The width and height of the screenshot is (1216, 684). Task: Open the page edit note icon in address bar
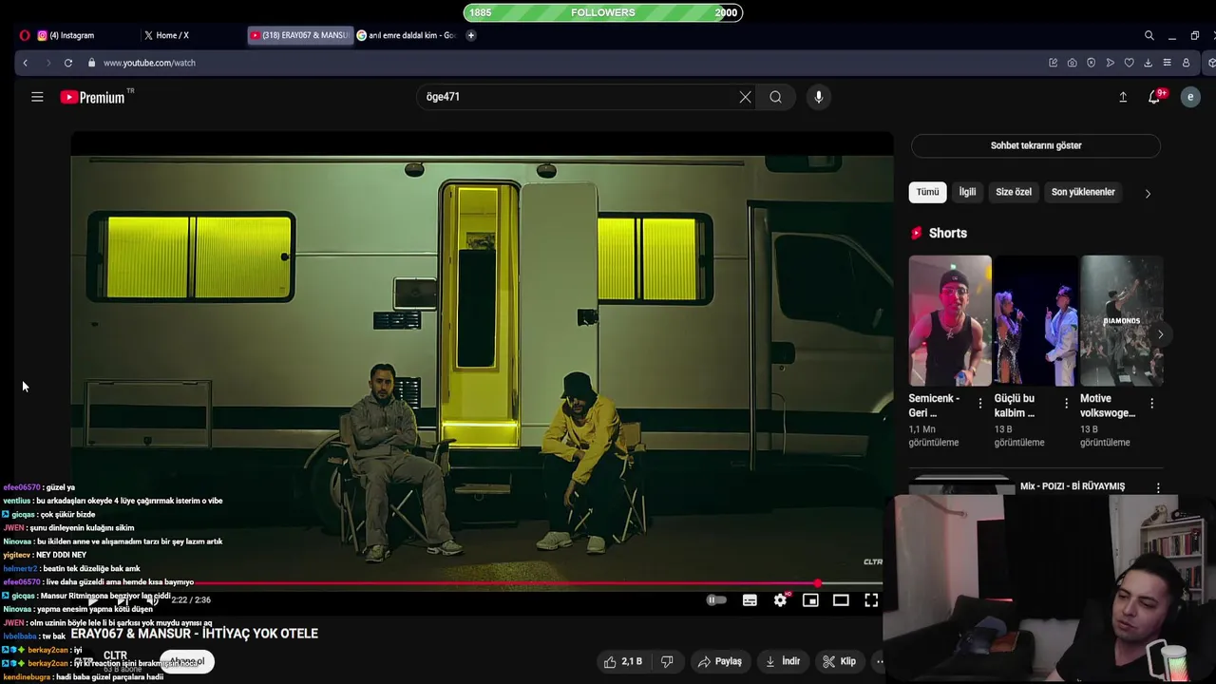pos(1053,63)
